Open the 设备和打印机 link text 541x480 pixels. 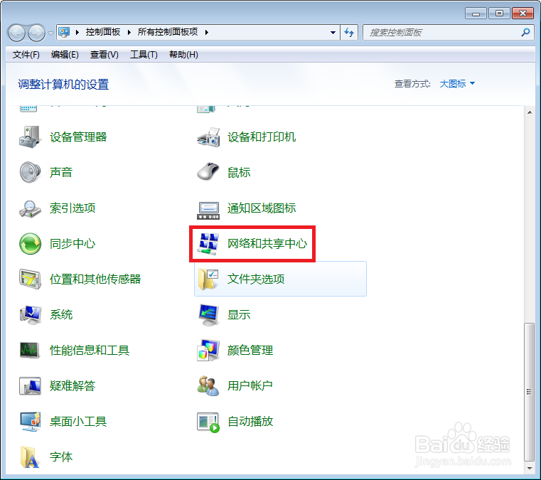coord(262,137)
